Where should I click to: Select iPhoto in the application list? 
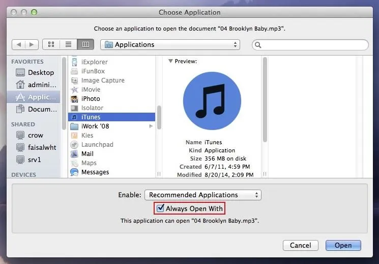pos(112,99)
